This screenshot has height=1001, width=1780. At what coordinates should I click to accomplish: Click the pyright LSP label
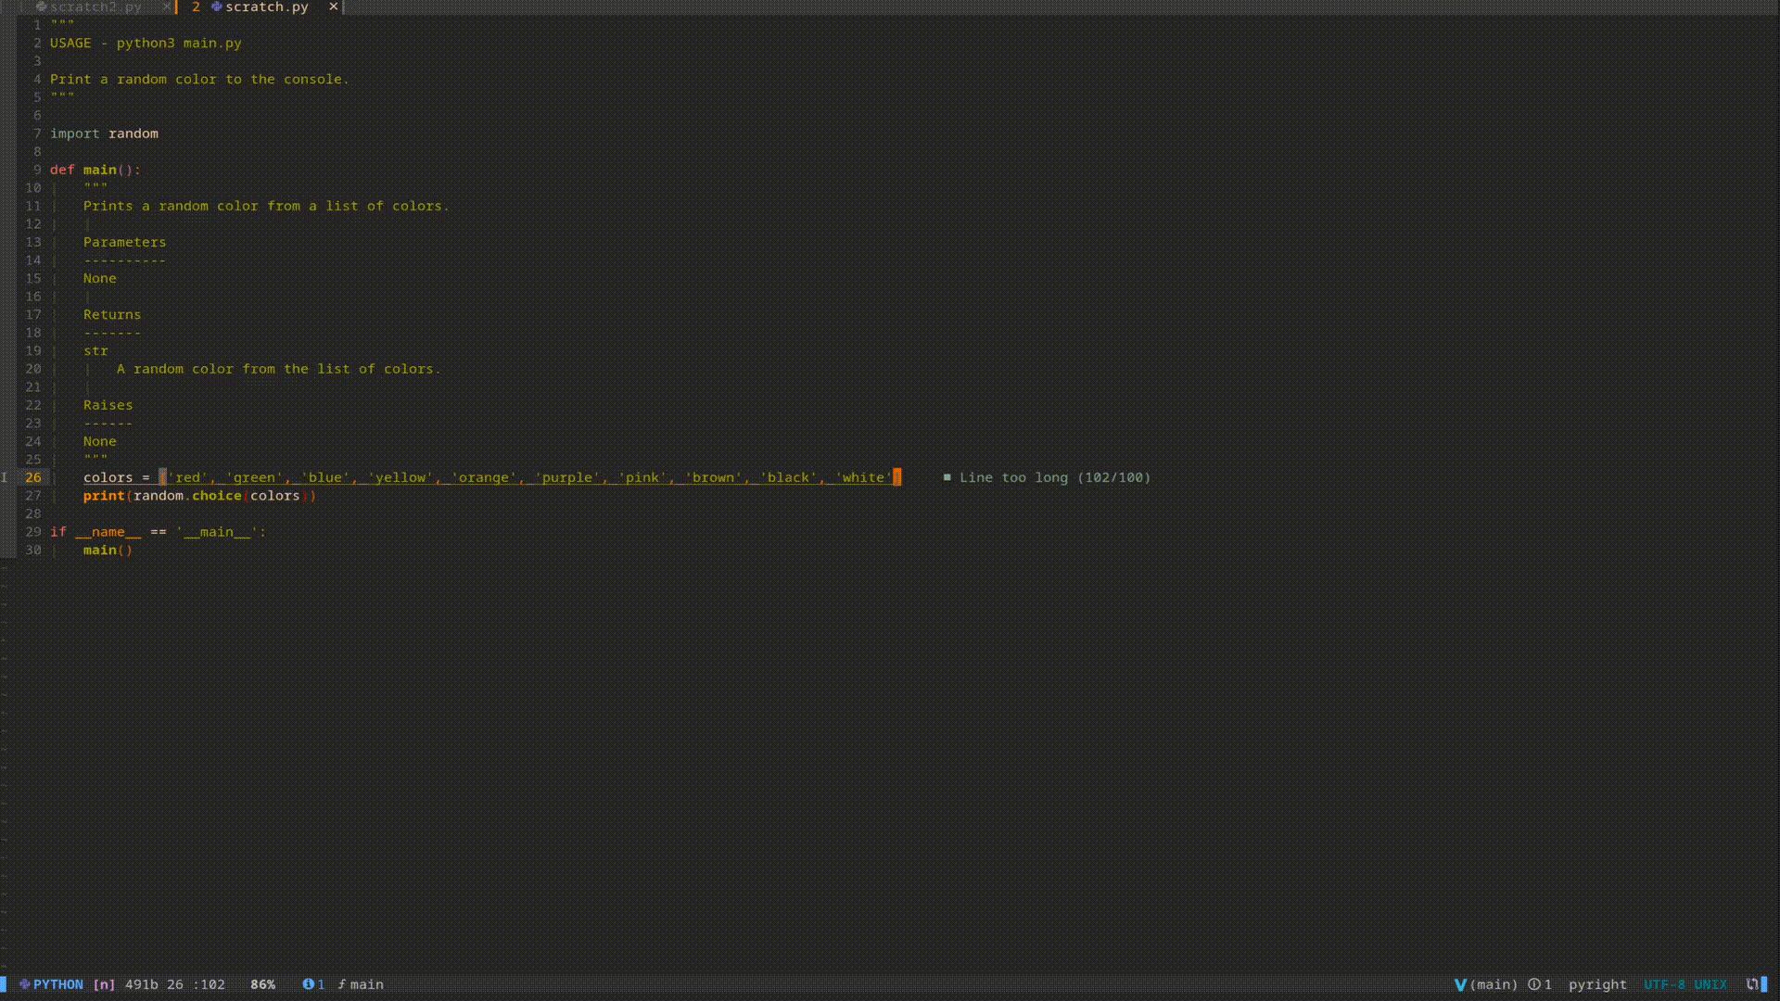click(x=1597, y=984)
